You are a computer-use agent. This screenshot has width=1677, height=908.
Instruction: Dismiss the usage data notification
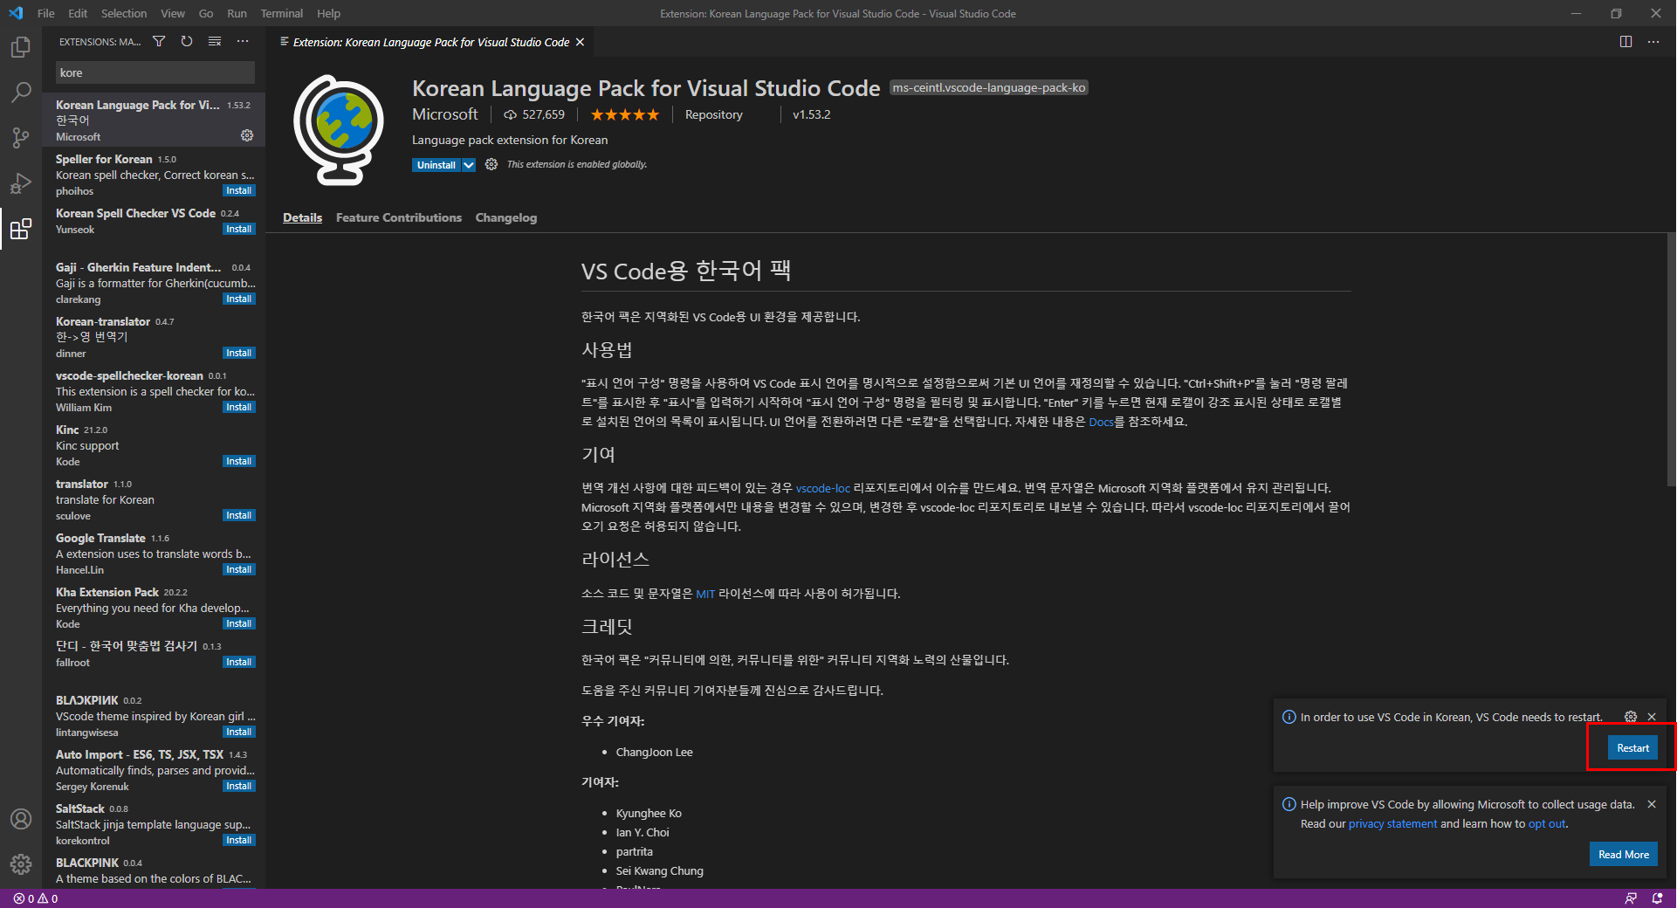coord(1652,804)
